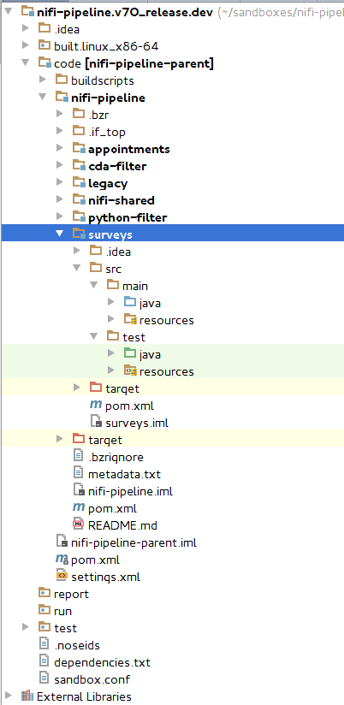Click the blue java source folder icon
Viewport: 344px width, 705px height.
pos(129,303)
